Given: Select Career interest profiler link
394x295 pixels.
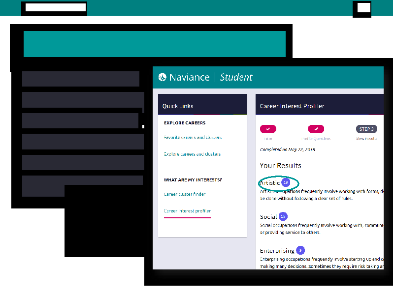Looking at the screenshot, I should point(187,211).
